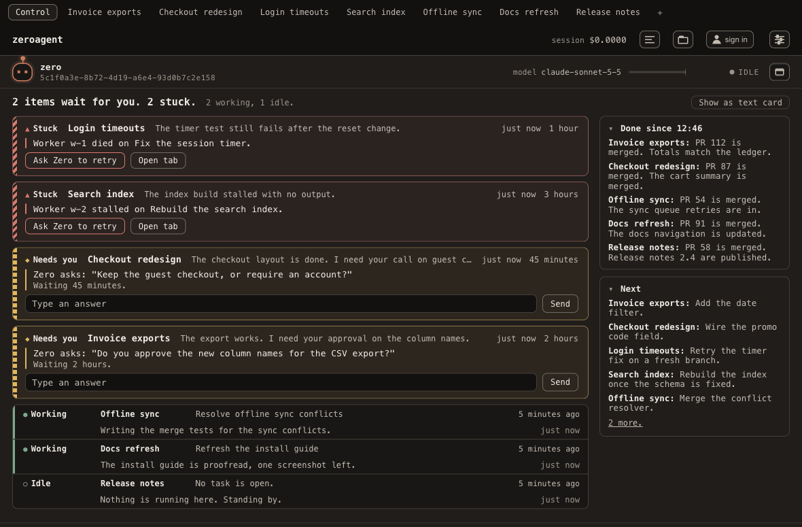
Task: Click "Worker w-2 stalled on Rebuild the search index."
Action: pos(158,209)
